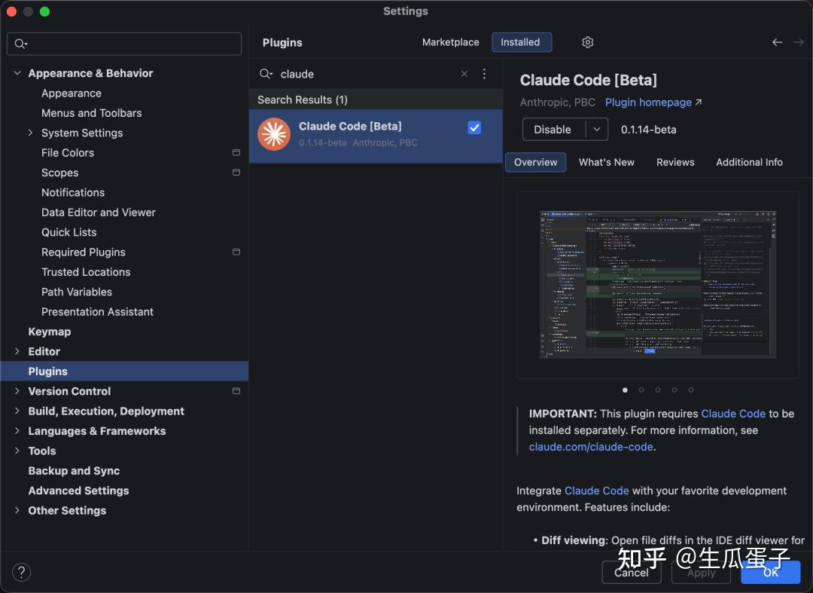Screen dimensions: 813x593
Task: Toggle the Claude Code [Beta] enabled checkbox
Action: (474, 127)
